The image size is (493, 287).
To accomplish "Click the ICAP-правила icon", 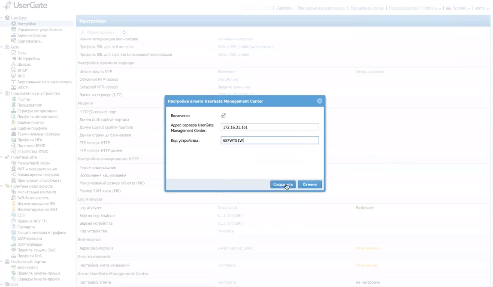I will tap(14, 238).
